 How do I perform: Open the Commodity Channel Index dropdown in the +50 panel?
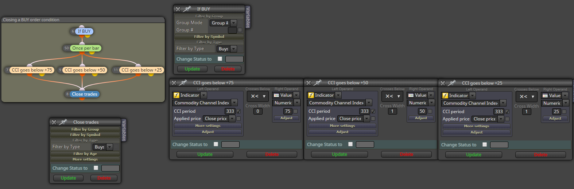tap(339, 103)
